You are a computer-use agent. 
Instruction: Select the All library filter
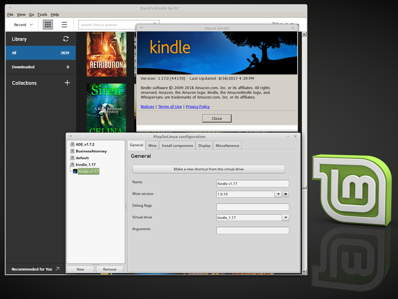(x=41, y=53)
